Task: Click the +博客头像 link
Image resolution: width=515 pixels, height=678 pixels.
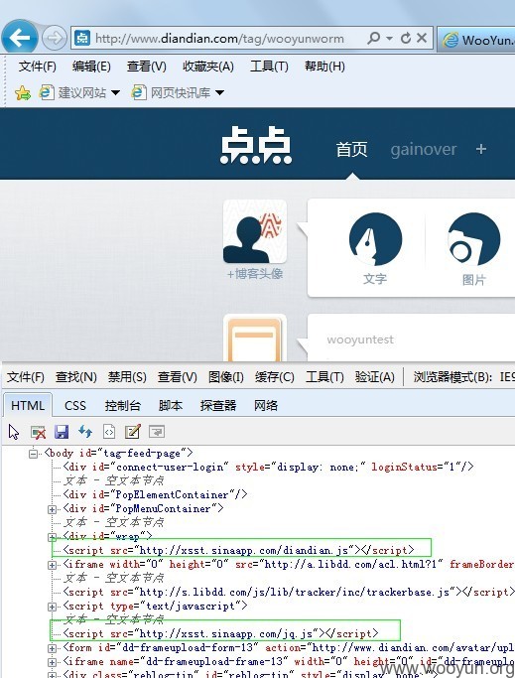Action: pos(255,274)
